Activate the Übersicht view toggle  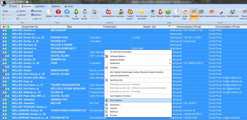point(194,13)
